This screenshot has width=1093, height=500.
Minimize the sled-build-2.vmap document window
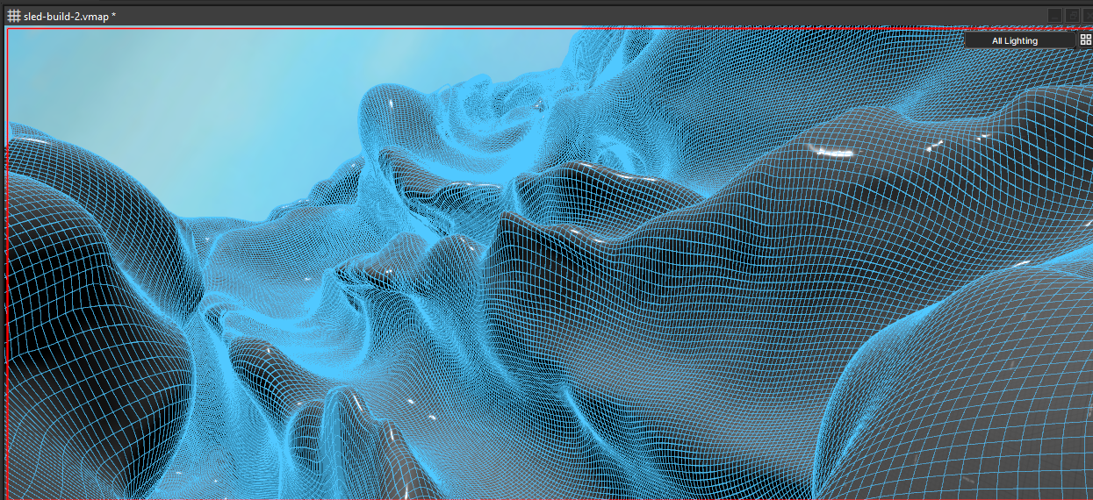tap(1054, 16)
